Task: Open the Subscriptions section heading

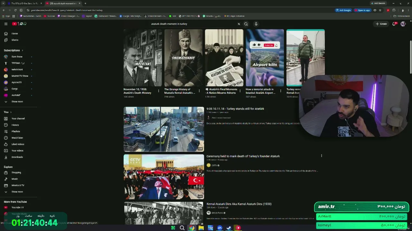Action: [x=13, y=50]
